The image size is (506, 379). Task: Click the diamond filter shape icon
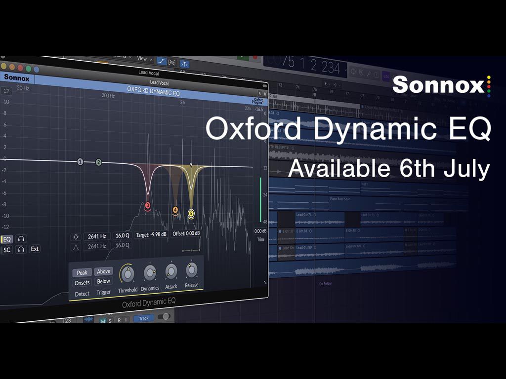75,236
